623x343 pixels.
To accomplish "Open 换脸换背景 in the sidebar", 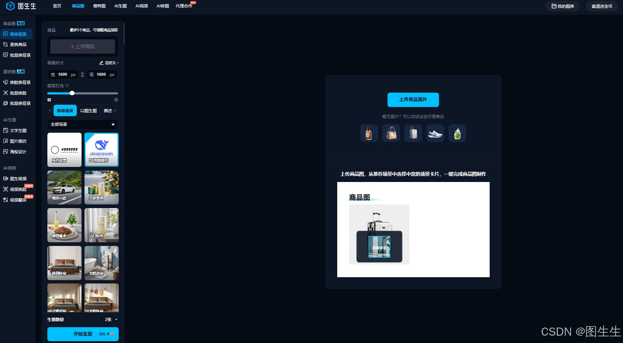I will point(16,82).
